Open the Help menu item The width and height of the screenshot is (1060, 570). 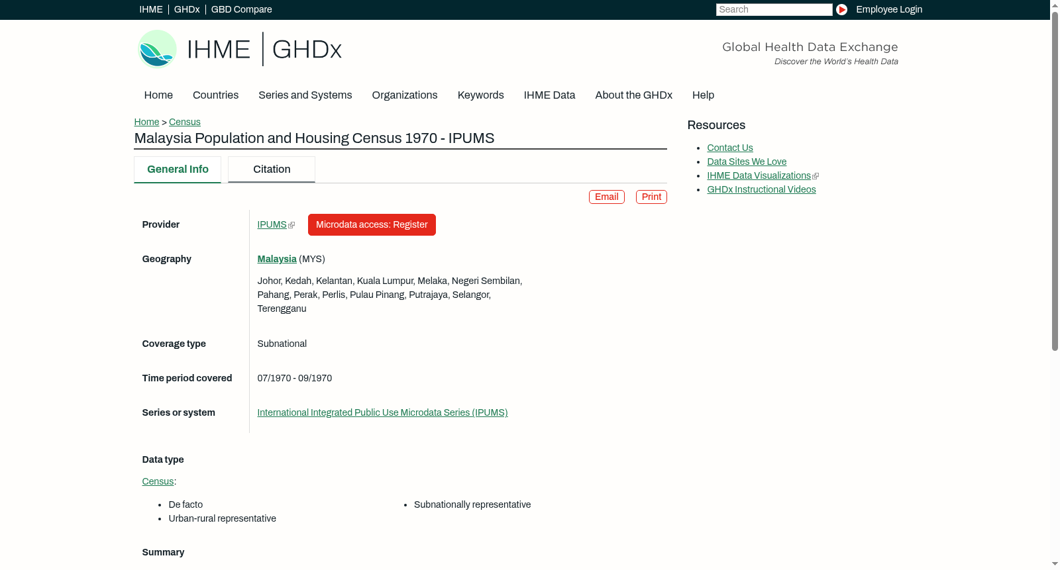click(703, 95)
